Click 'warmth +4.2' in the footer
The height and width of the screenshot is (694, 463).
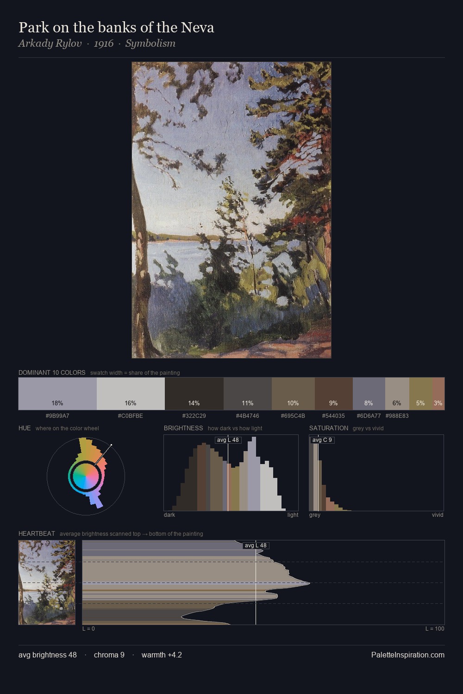[162, 655]
